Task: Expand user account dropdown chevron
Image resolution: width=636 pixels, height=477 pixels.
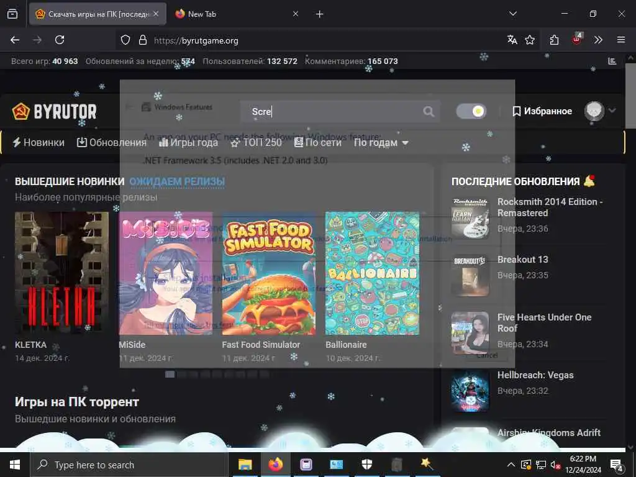Action: (612, 111)
